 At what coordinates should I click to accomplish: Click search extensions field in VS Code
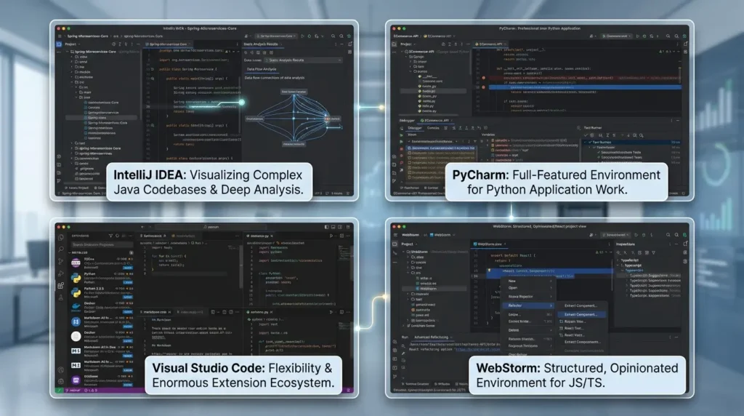click(102, 244)
